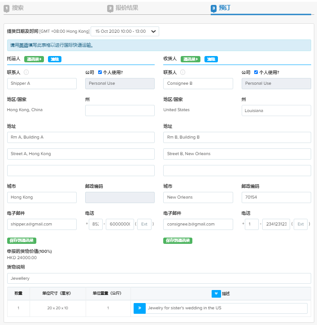Click the Shipper A contact field
Image resolution: width=317 pixels, height=325 pixels.
click(x=42, y=83)
